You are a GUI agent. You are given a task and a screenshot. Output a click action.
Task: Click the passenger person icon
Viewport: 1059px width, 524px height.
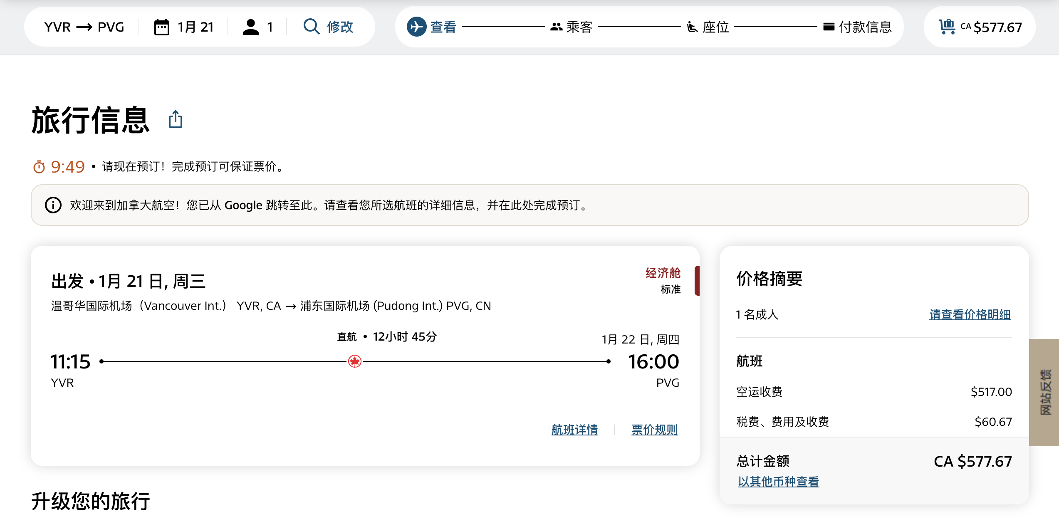coord(250,27)
